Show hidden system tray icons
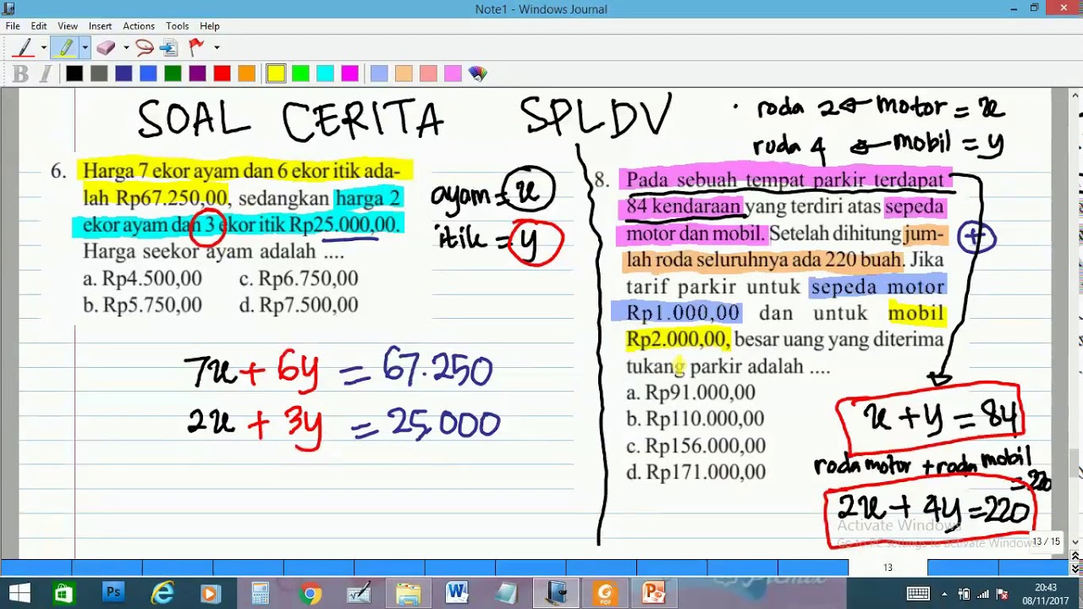This screenshot has width=1083, height=609. click(x=944, y=593)
